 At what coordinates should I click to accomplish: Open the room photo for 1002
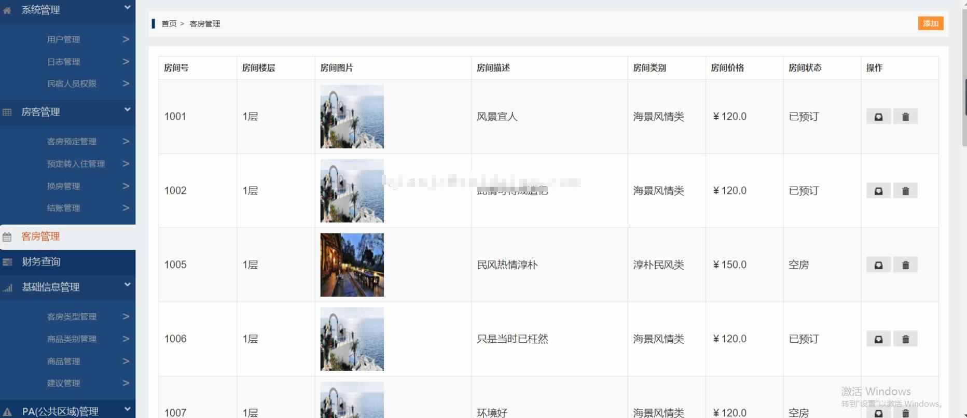tap(352, 191)
